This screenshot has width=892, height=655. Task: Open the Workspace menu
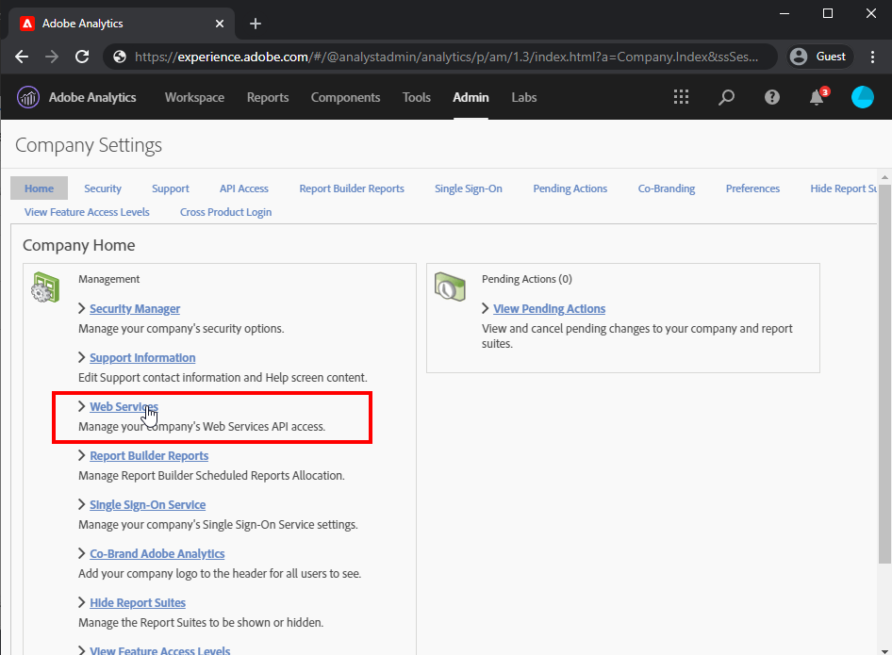pyautogui.click(x=194, y=97)
